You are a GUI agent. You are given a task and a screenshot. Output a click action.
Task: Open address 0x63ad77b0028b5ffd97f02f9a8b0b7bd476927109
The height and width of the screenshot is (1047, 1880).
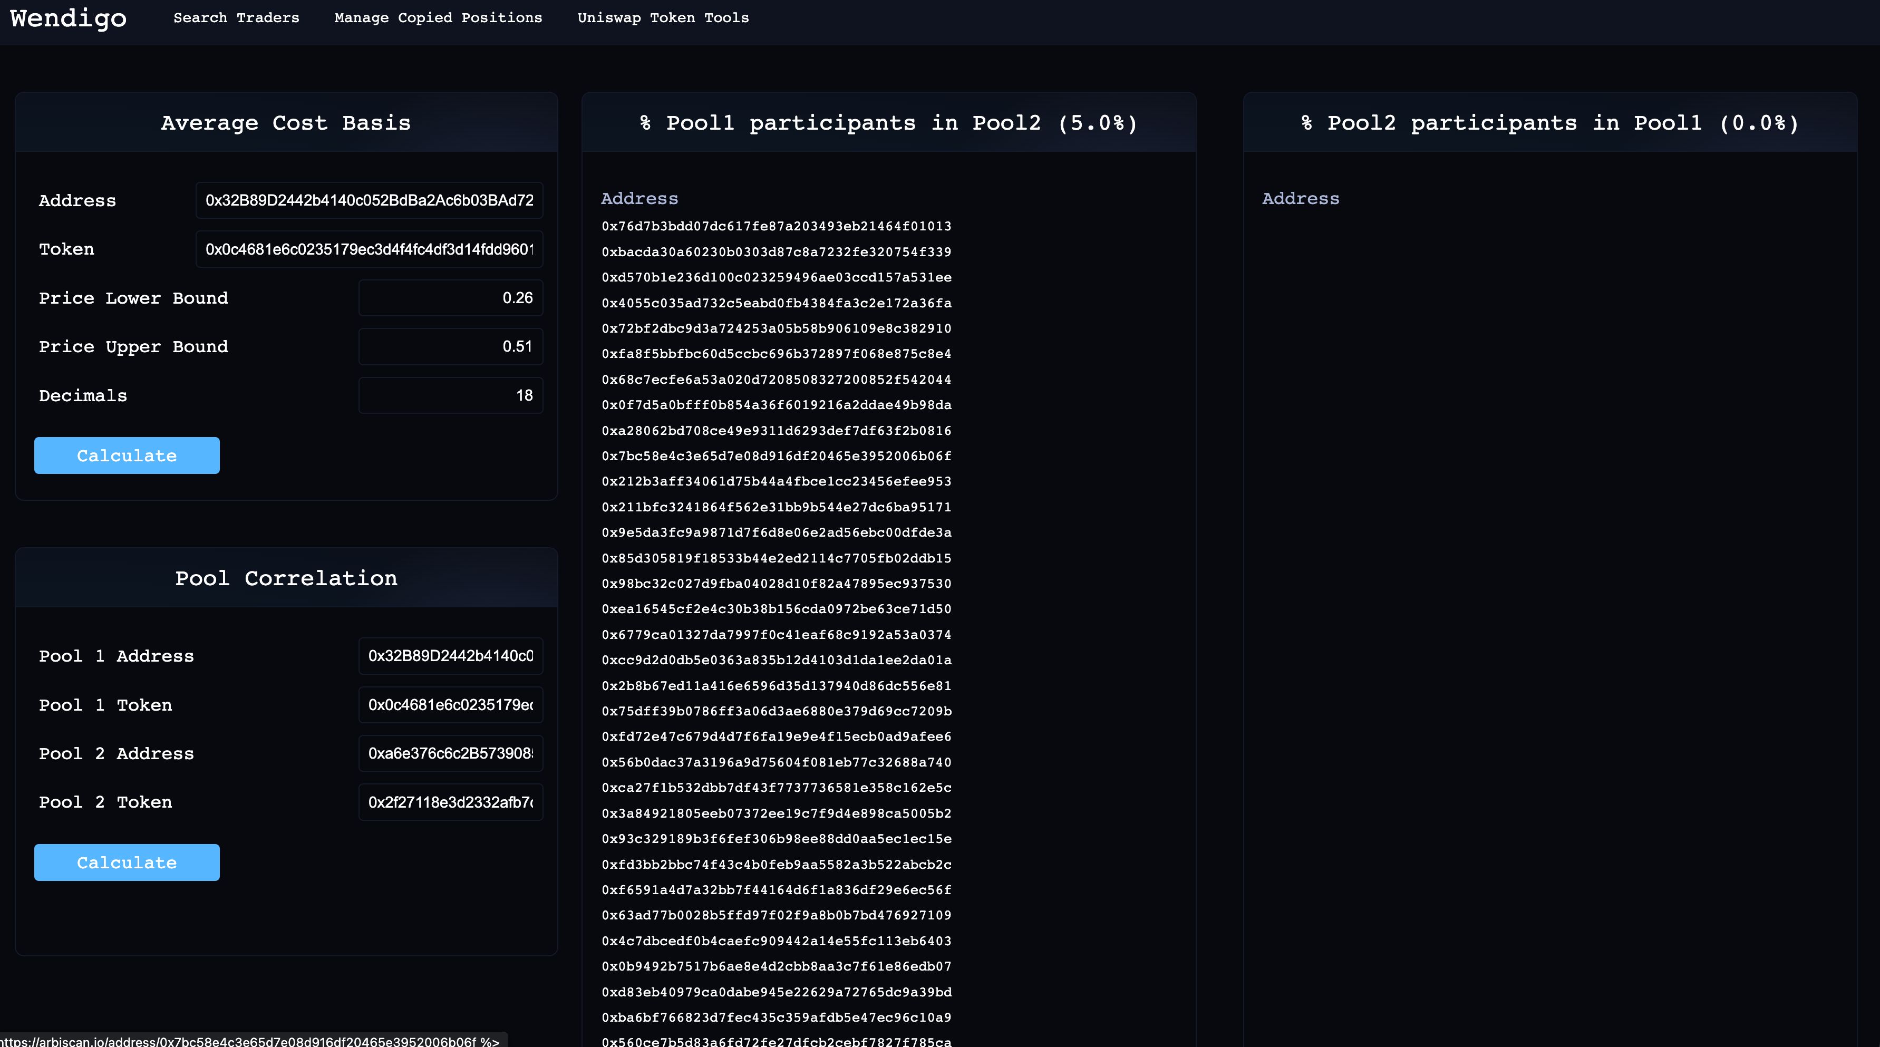(x=777, y=916)
